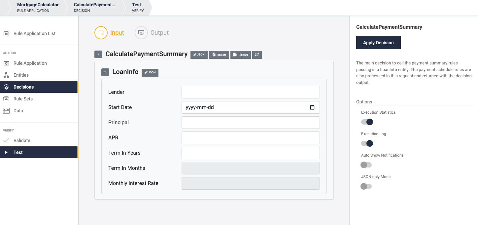
Task: Enable Auto Show Notifications toggle
Action: [366, 165]
